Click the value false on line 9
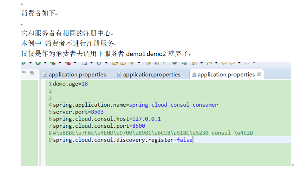This screenshot has width=301, height=172. tap(185, 140)
